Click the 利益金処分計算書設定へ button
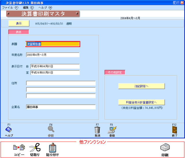 pyautogui.click(x=141, y=102)
